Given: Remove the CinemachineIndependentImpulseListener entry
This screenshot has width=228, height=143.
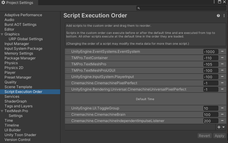Looking at the screenshot, I should (x=222, y=121).
